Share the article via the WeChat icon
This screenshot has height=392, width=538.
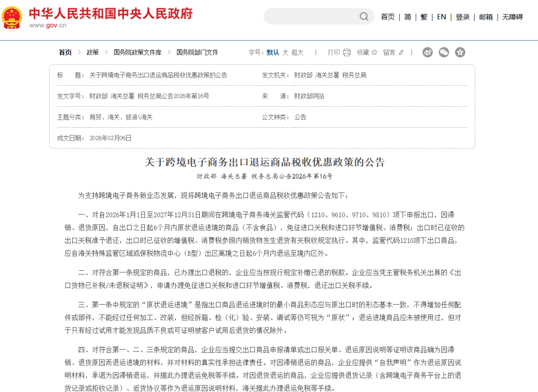point(443,52)
